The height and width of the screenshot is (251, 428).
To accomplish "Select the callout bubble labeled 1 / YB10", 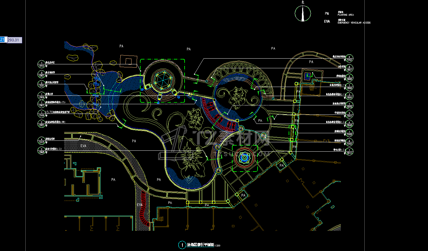I will [349, 151].
